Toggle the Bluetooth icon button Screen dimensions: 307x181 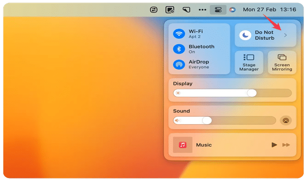(179, 49)
